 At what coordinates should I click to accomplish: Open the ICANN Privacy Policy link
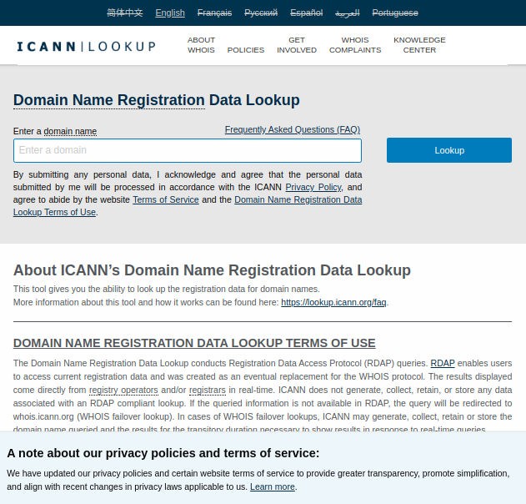tap(313, 187)
